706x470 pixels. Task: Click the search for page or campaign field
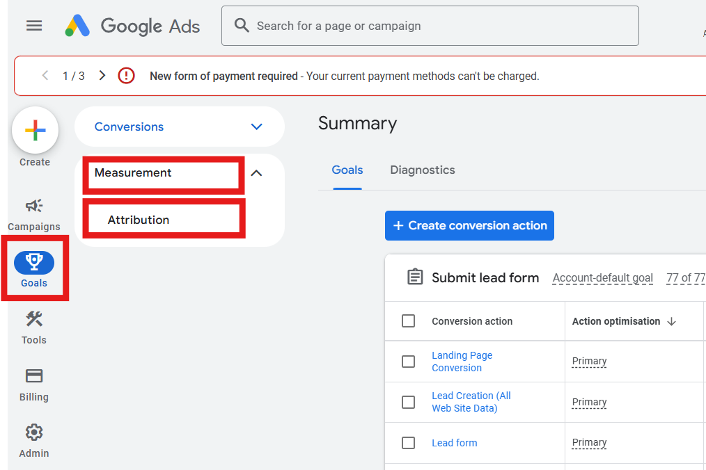[x=439, y=26]
